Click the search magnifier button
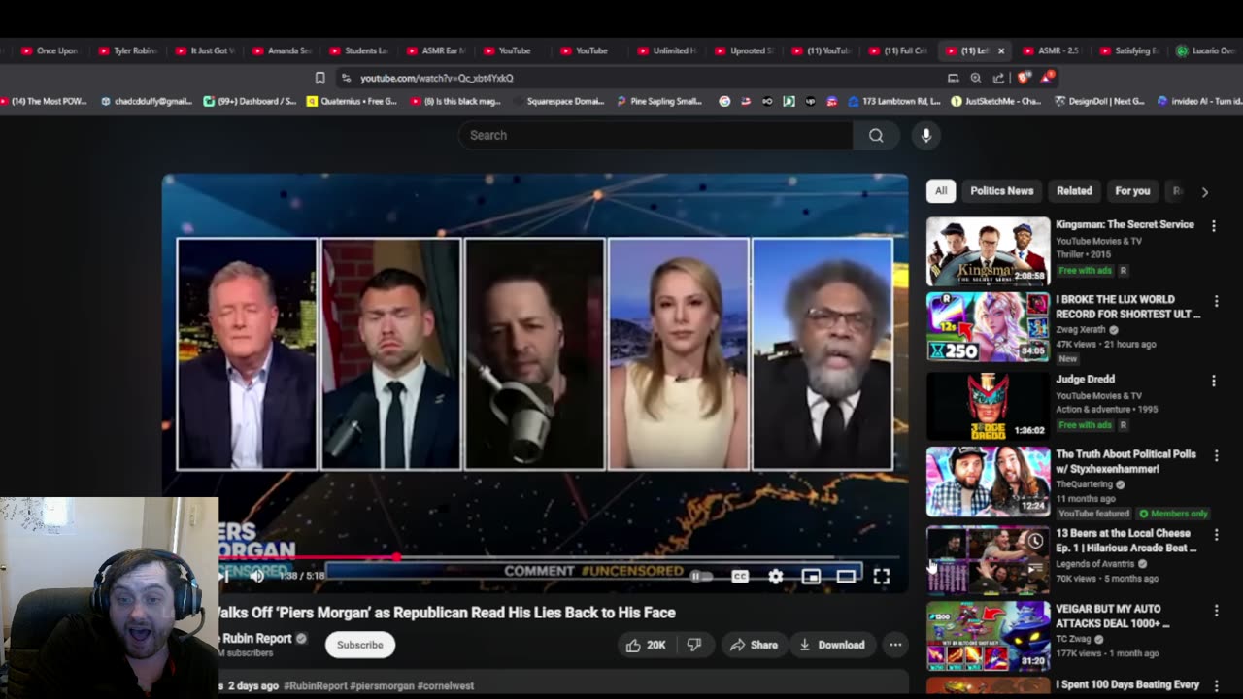 (876, 135)
